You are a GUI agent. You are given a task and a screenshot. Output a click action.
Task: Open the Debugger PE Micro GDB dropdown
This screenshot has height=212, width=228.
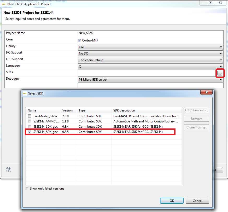[x=150, y=80]
